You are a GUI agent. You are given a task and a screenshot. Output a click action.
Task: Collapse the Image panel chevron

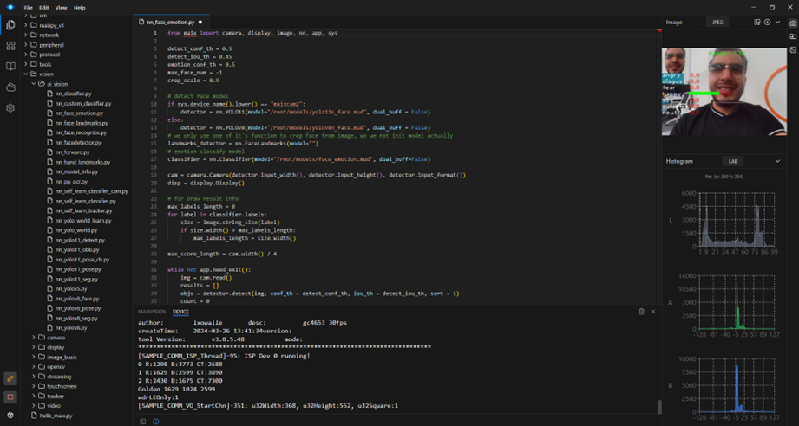(x=777, y=23)
